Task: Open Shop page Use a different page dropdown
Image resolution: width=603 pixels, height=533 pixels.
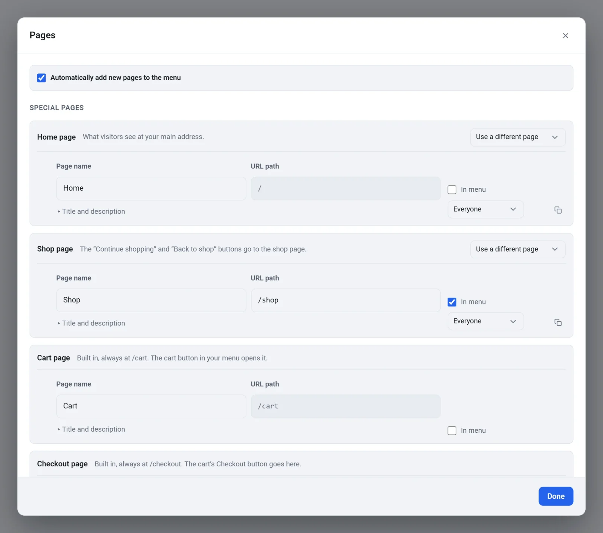Action: click(x=518, y=249)
